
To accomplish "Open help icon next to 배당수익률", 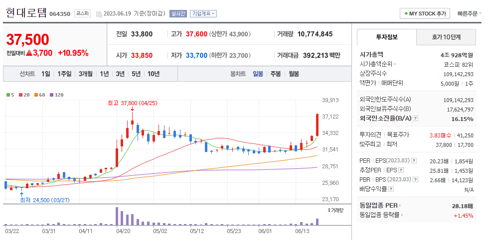I will coord(391,189).
